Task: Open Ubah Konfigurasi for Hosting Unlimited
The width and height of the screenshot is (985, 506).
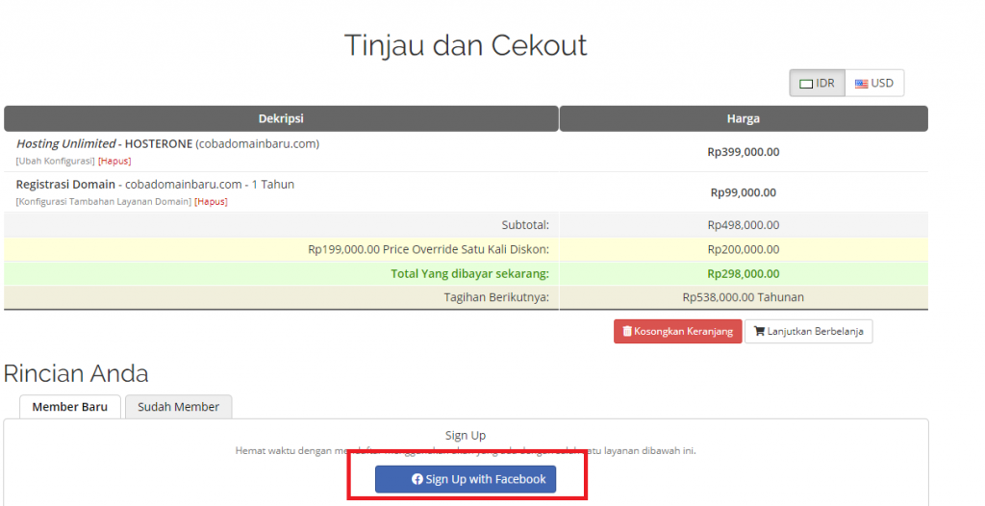Action: [x=55, y=161]
